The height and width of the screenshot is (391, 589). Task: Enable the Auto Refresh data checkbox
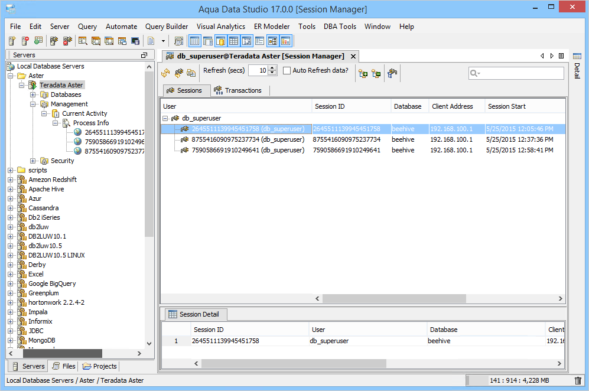point(287,71)
